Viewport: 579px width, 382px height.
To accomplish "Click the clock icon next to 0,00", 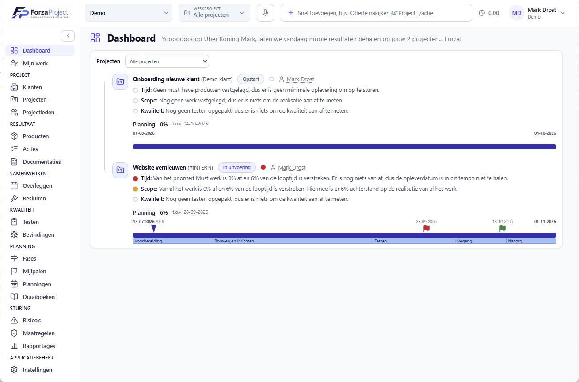I will [482, 13].
